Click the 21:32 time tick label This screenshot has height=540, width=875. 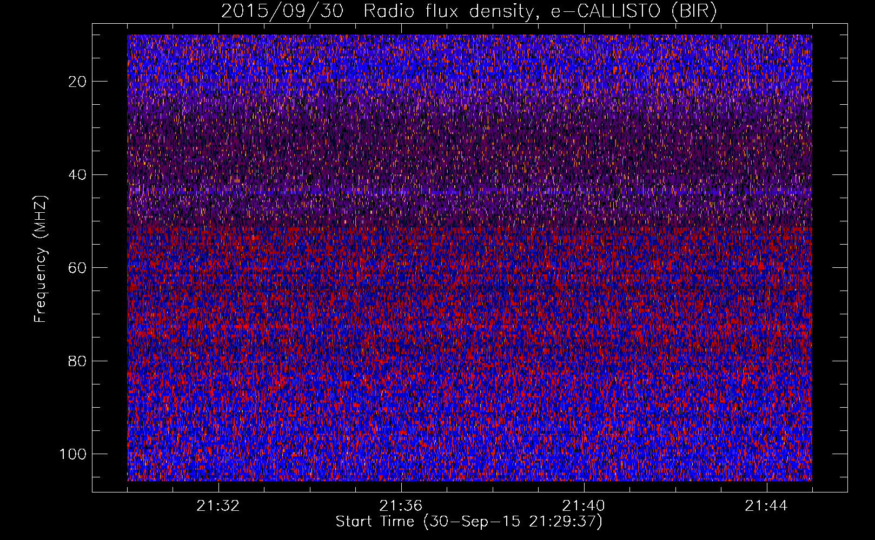(x=218, y=506)
